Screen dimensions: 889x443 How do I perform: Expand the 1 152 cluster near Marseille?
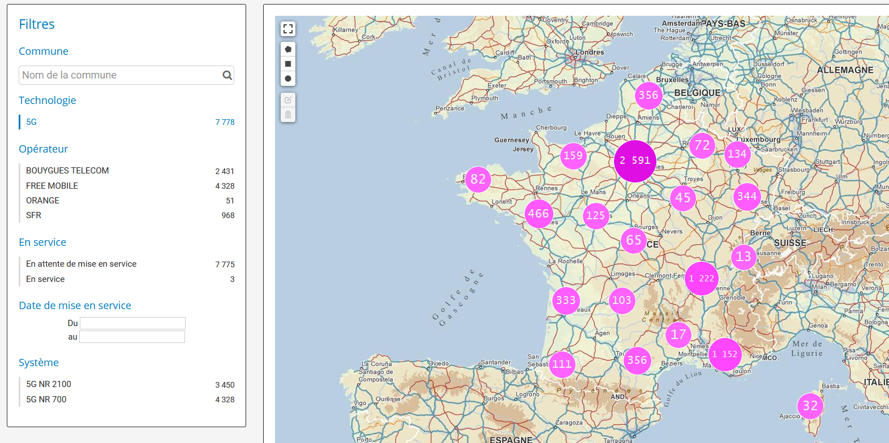point(725,354)
